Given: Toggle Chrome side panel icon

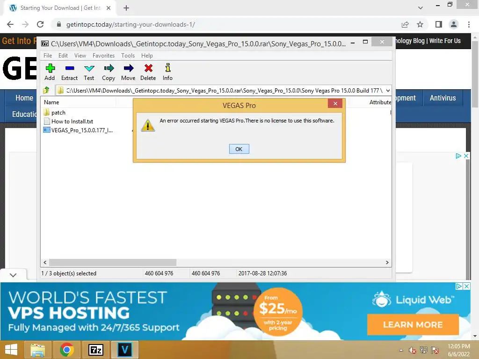Looking at the screenshot, I should 439,24.
